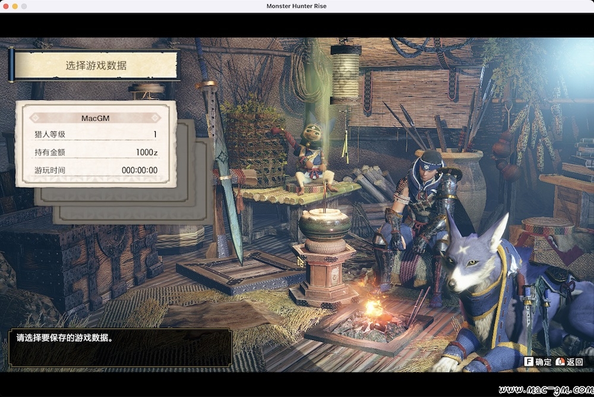The height and width of the screenshot is (397, 594).
Task: Click the hunter rank value 1
Action: 155,134
